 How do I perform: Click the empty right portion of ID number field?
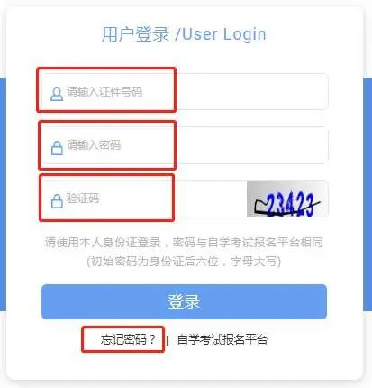coord(251,91)
